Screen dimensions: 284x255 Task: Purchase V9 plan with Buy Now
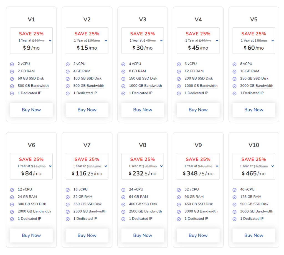click(x=198, y=235)
